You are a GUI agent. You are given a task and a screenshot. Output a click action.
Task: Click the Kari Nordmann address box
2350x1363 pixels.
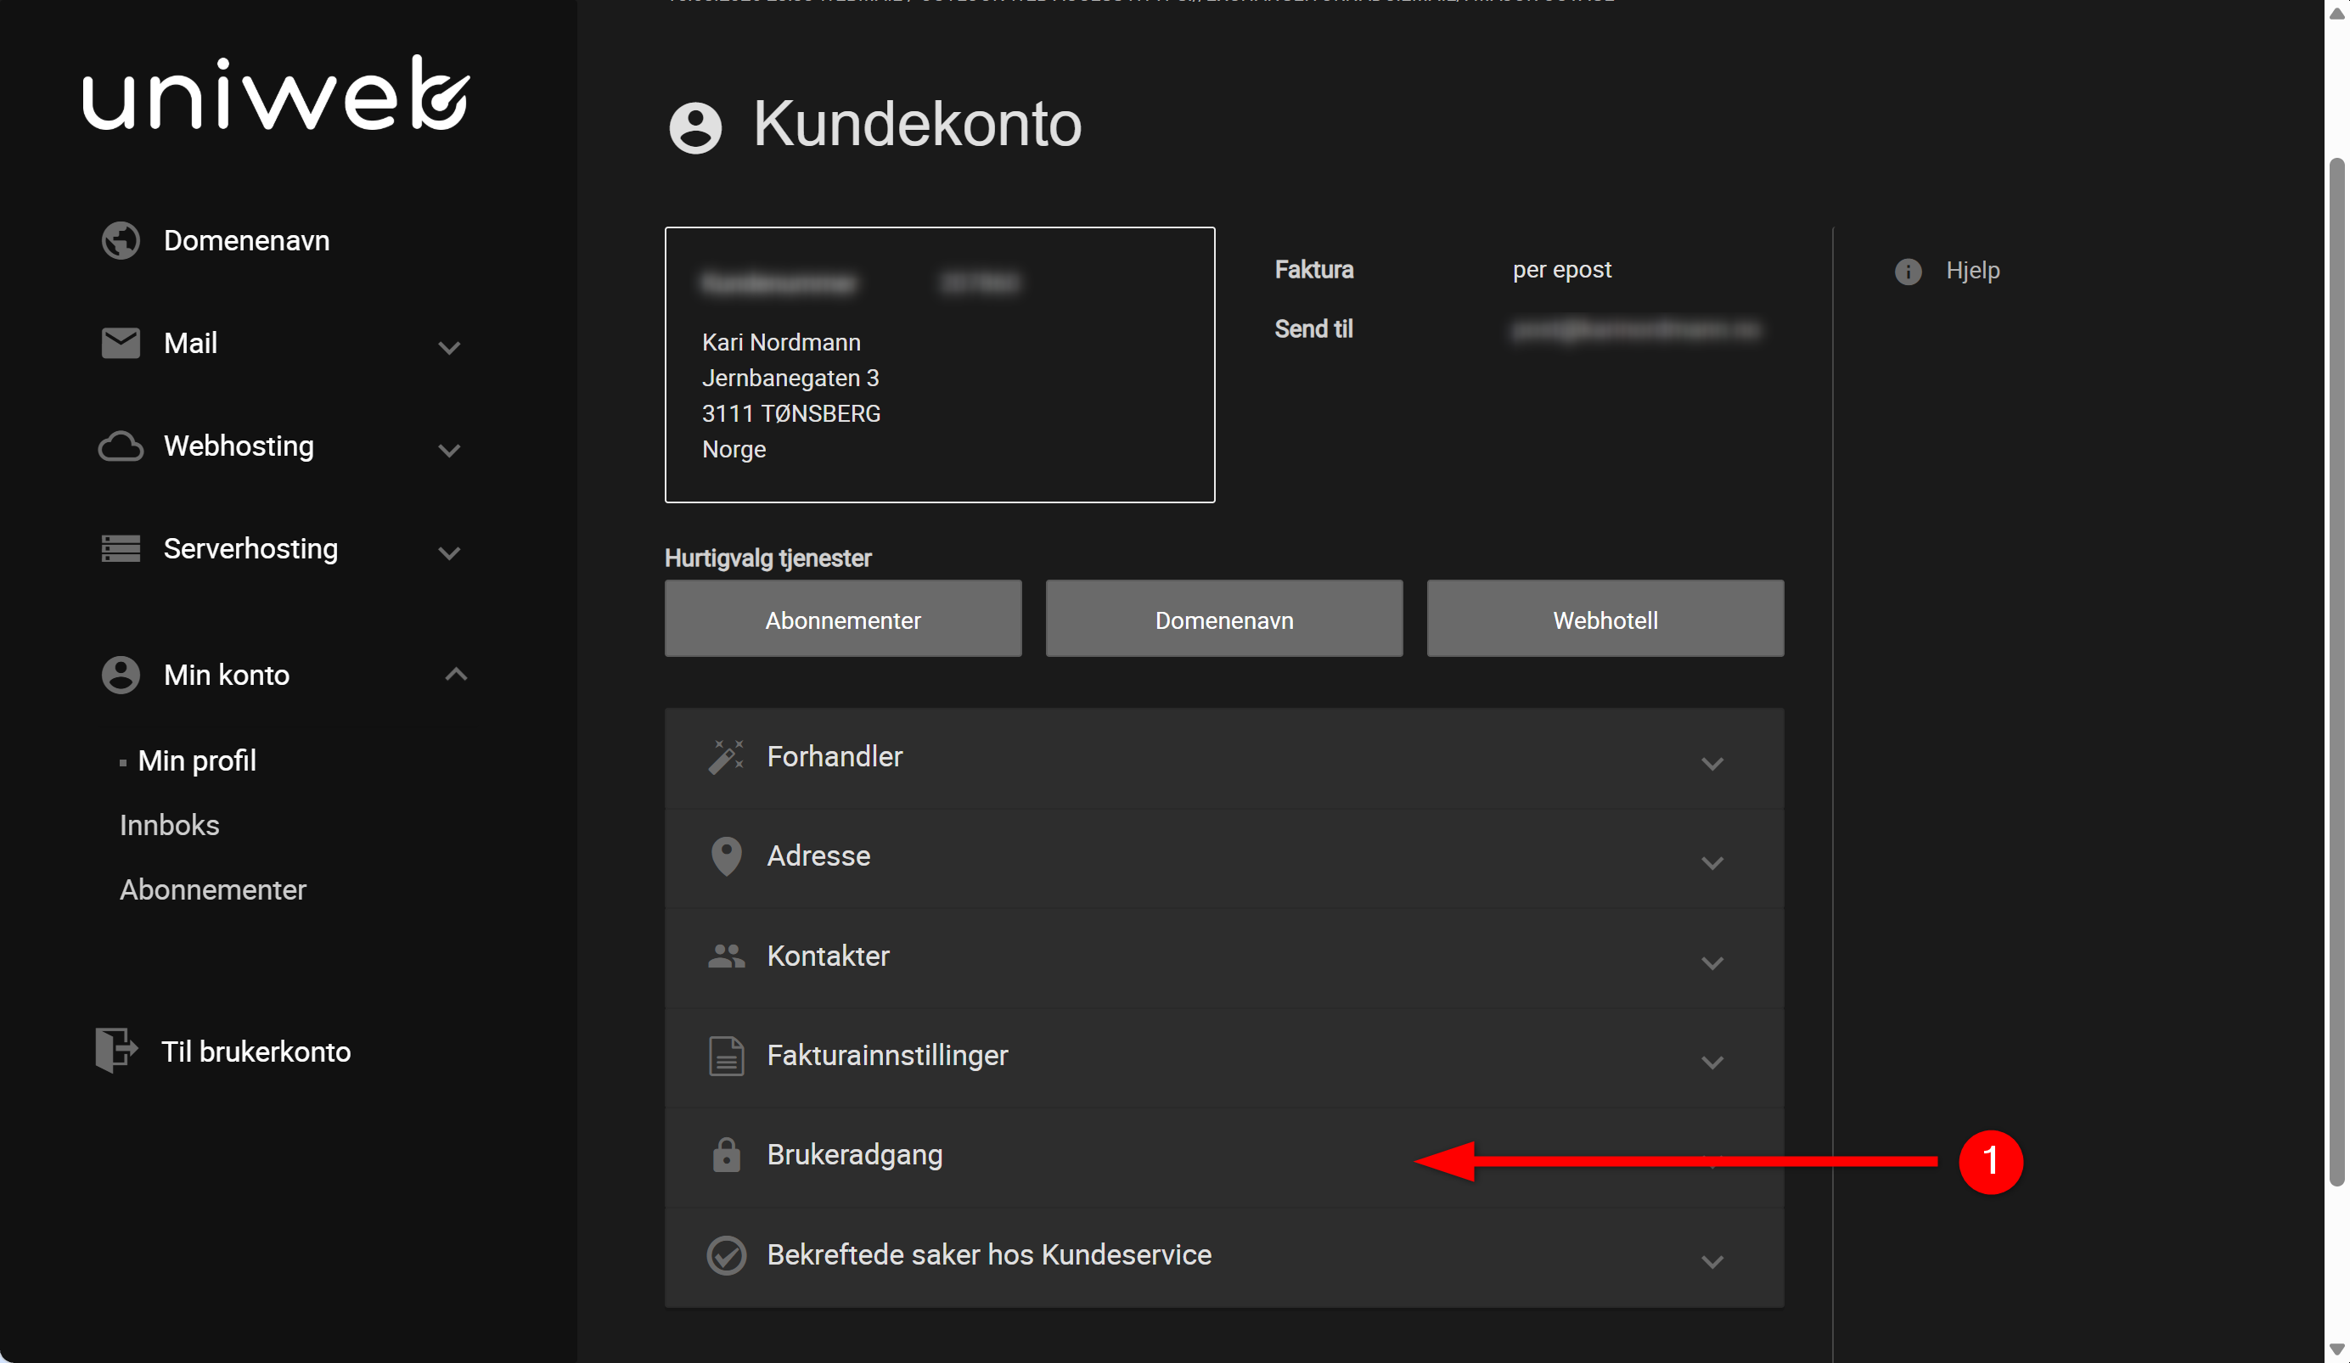[x=939, y=365]
